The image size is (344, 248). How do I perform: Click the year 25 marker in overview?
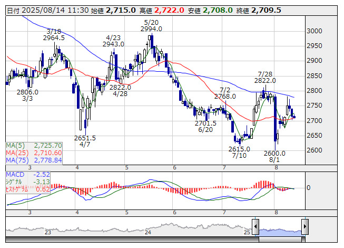pos(247,232)
